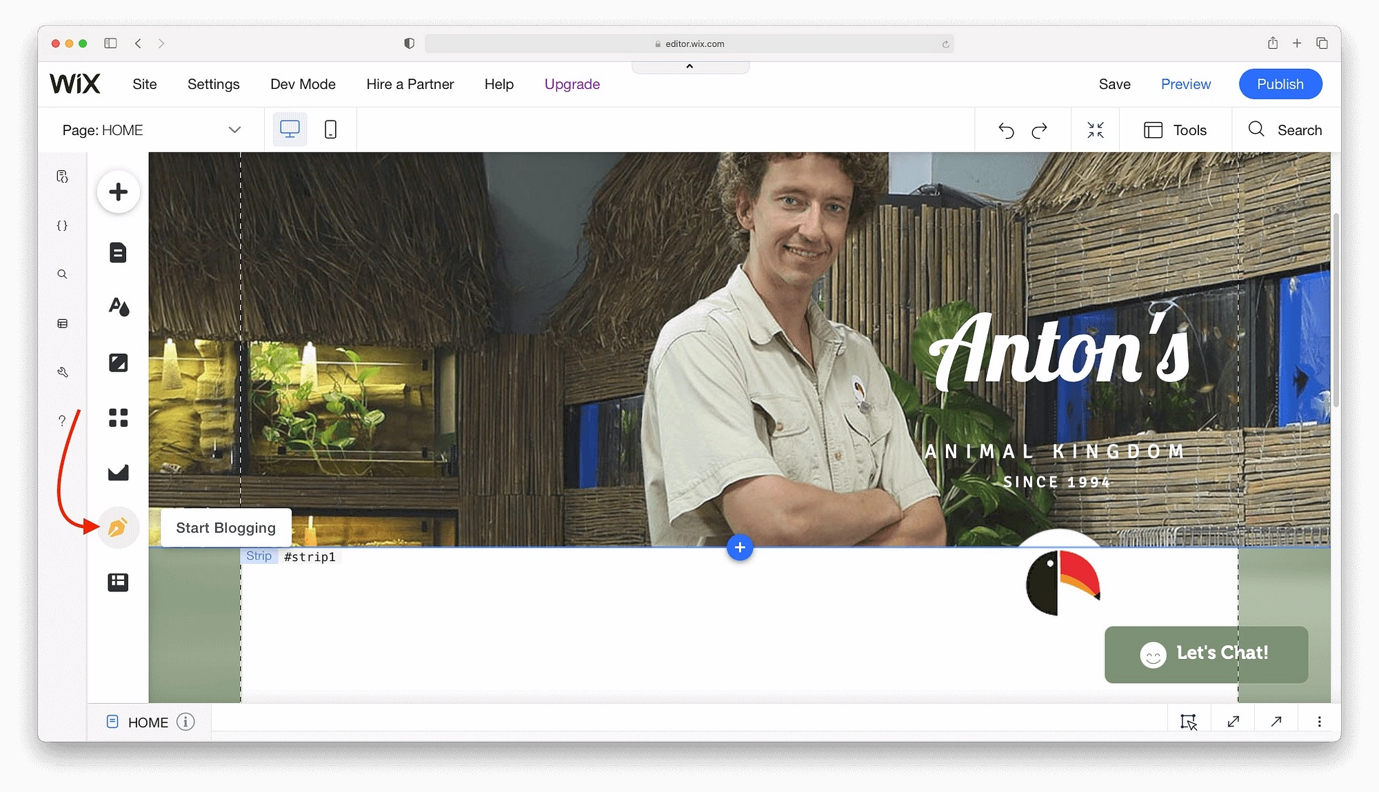Screen dimensions: 1379x792
Task: Select the ANIMAL KINGDOM heading
Action: tap(1055, 451)
